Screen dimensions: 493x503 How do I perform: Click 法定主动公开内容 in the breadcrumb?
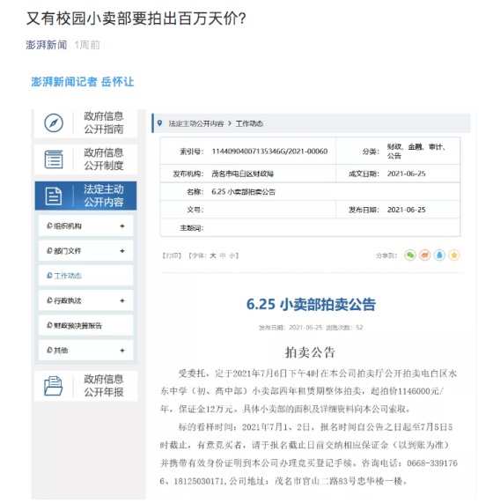[196, 123]
